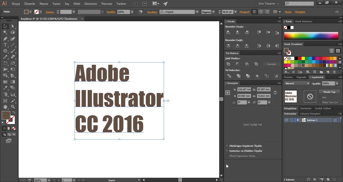This screenshot has width=343, height=182.
Task: Click the Kontur link in control bar
Action: (x=50, y=12)
